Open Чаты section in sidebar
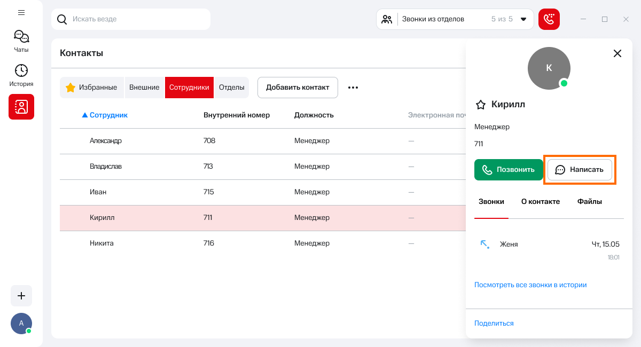The image size is (641, 347). [21, 41]
